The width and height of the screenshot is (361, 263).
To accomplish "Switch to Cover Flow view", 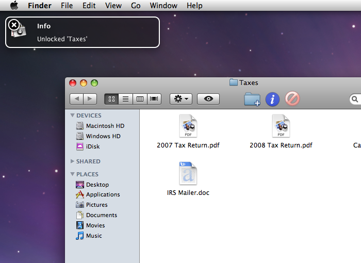I will [x=154, y=99].
